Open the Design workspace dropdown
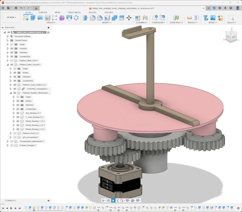Screen dimensions: 242x212 [11, 17]
